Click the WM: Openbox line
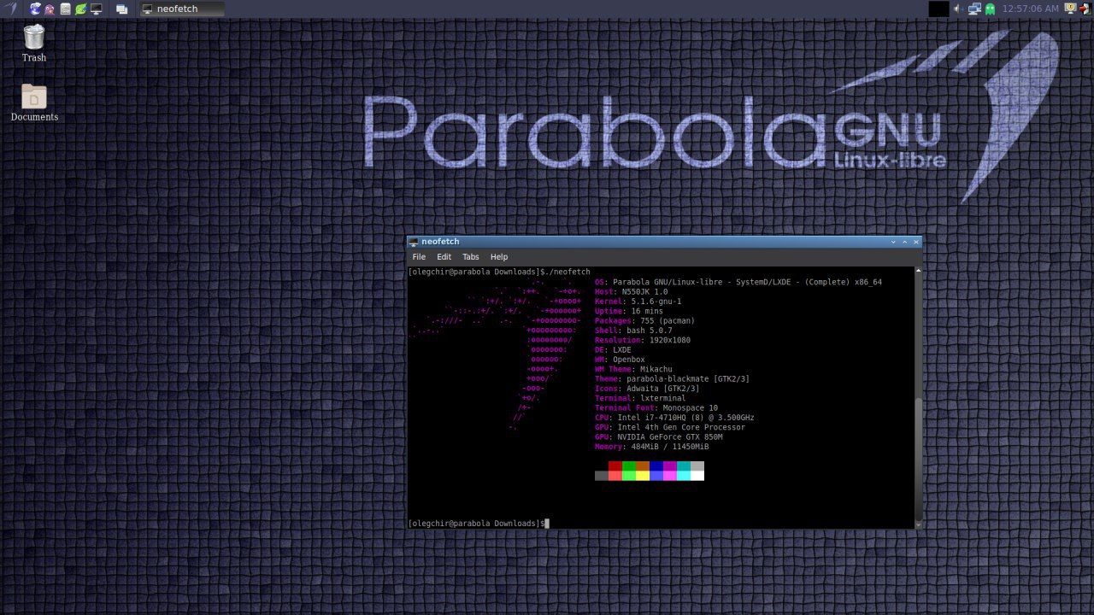Viewport: 1094px width, 615px height. [x=620, y=360]
